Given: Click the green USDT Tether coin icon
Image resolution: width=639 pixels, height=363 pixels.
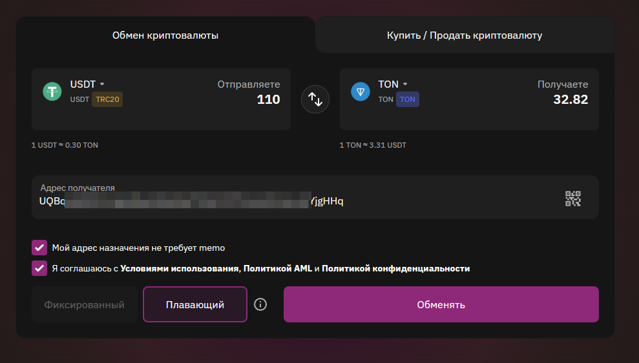Looking at the screenshot, I should click(52, 91).
